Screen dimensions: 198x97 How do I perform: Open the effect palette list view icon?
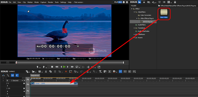(164, 2)
